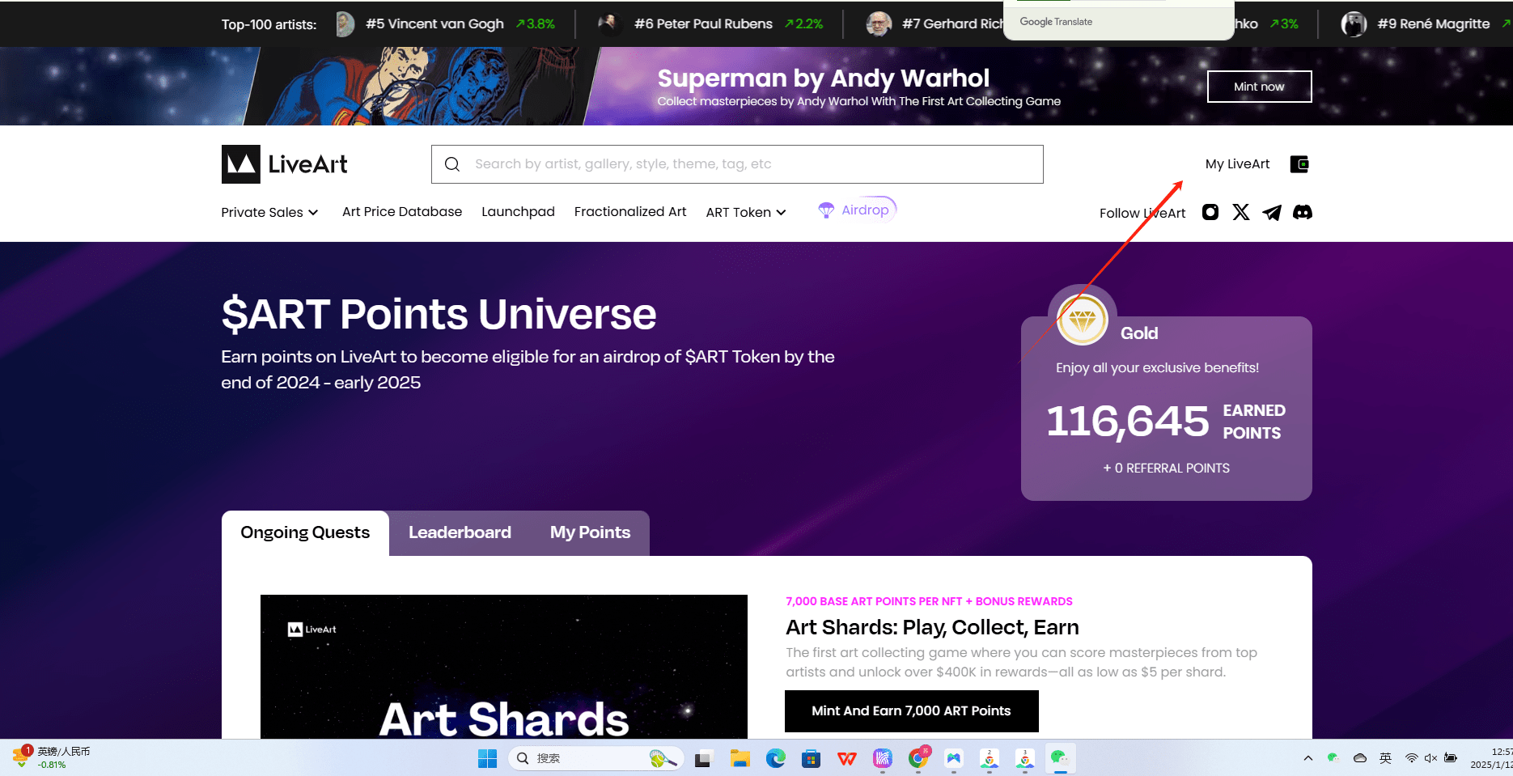Click the 116,645 earned points value
The image size is (1513, 776).
pos(1127,421)
